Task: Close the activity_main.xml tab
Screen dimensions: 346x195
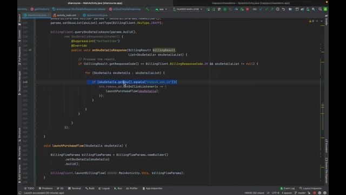Action: (x=78, y=15)
